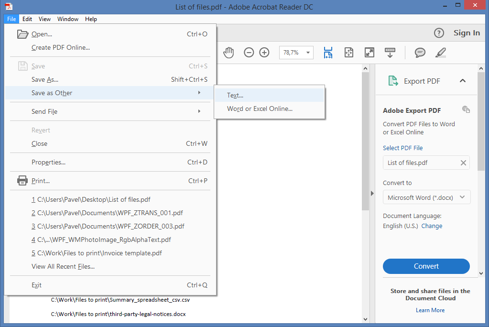Expand the Send File submenu
The height and width of the screenshot is (327, 489).
(x=108, y=111)
